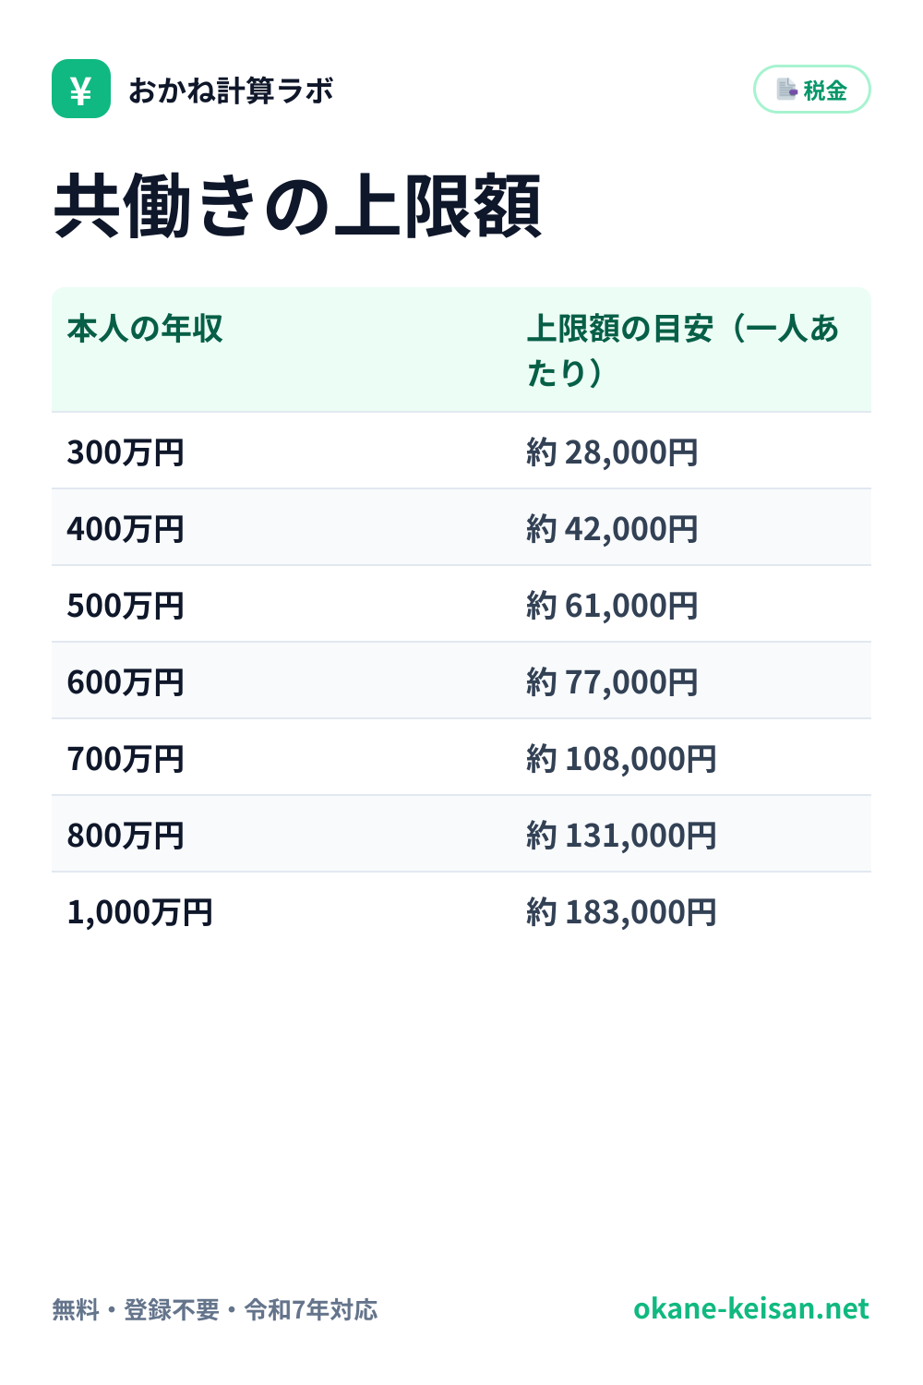Image resolution: width=923 pixels, height=1385 pixels.
Task: Click the 上限額の目安 column header
Action: point(683,351)
